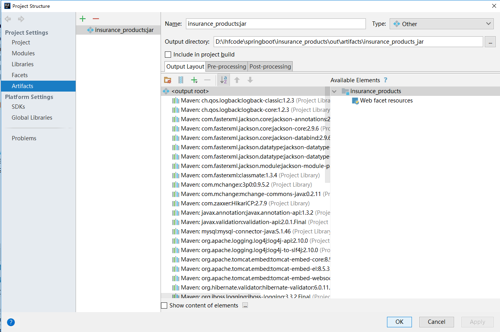Click the output layout vertical scrollbar
This screenshot has width=500, height=332.
(328, 134)
